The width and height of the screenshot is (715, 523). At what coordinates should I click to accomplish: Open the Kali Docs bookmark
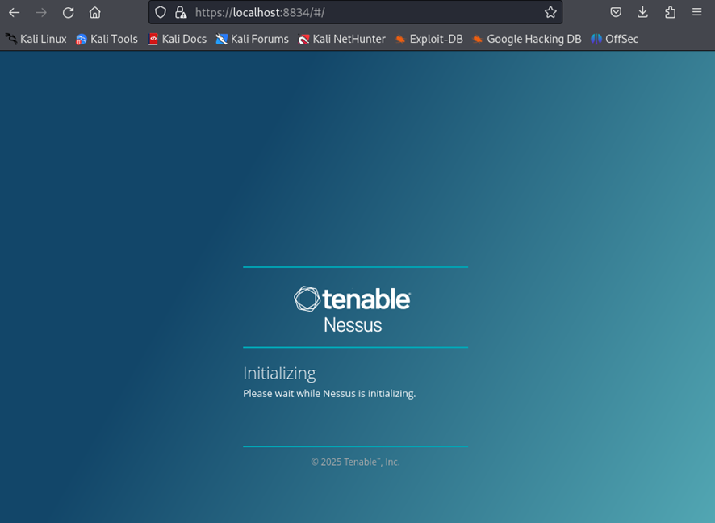177,39
